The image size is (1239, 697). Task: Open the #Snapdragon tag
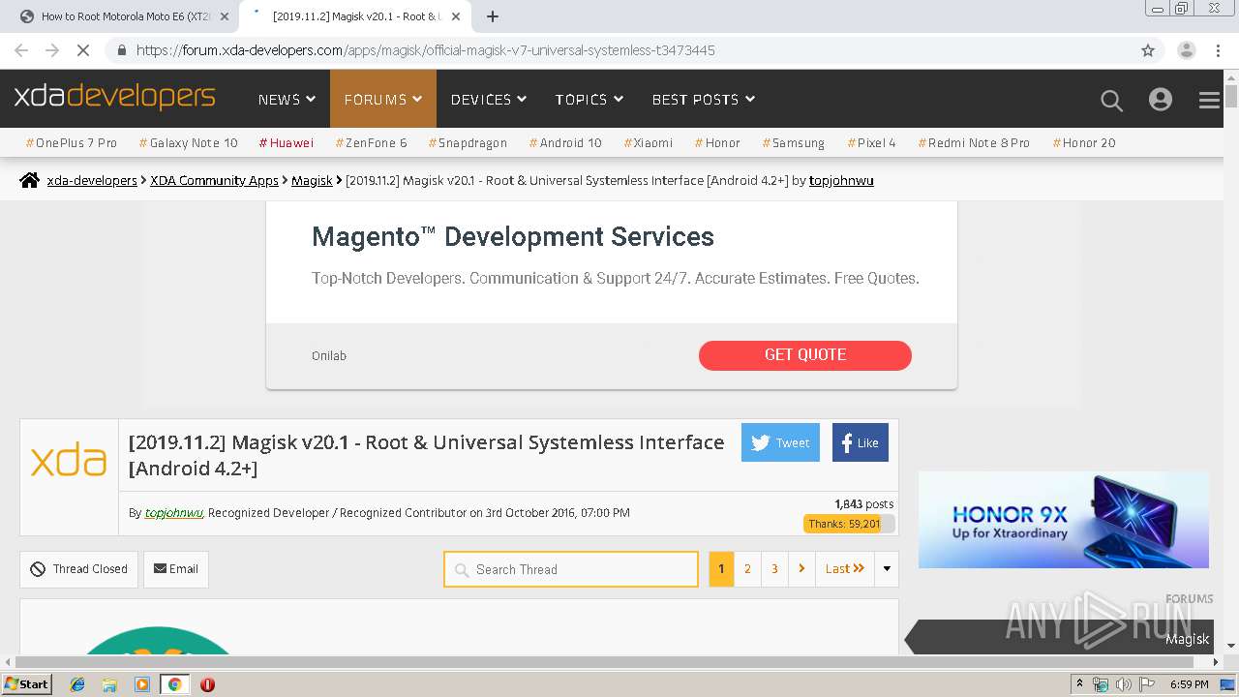(x=468, y=142)
